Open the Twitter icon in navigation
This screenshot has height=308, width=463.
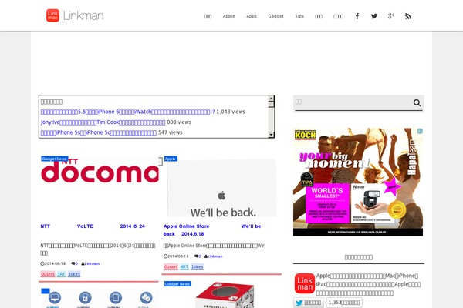(374, 16)
